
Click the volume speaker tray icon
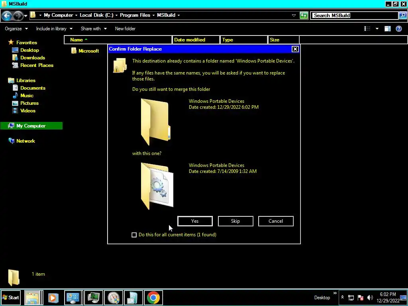click(x=370, y=298)
